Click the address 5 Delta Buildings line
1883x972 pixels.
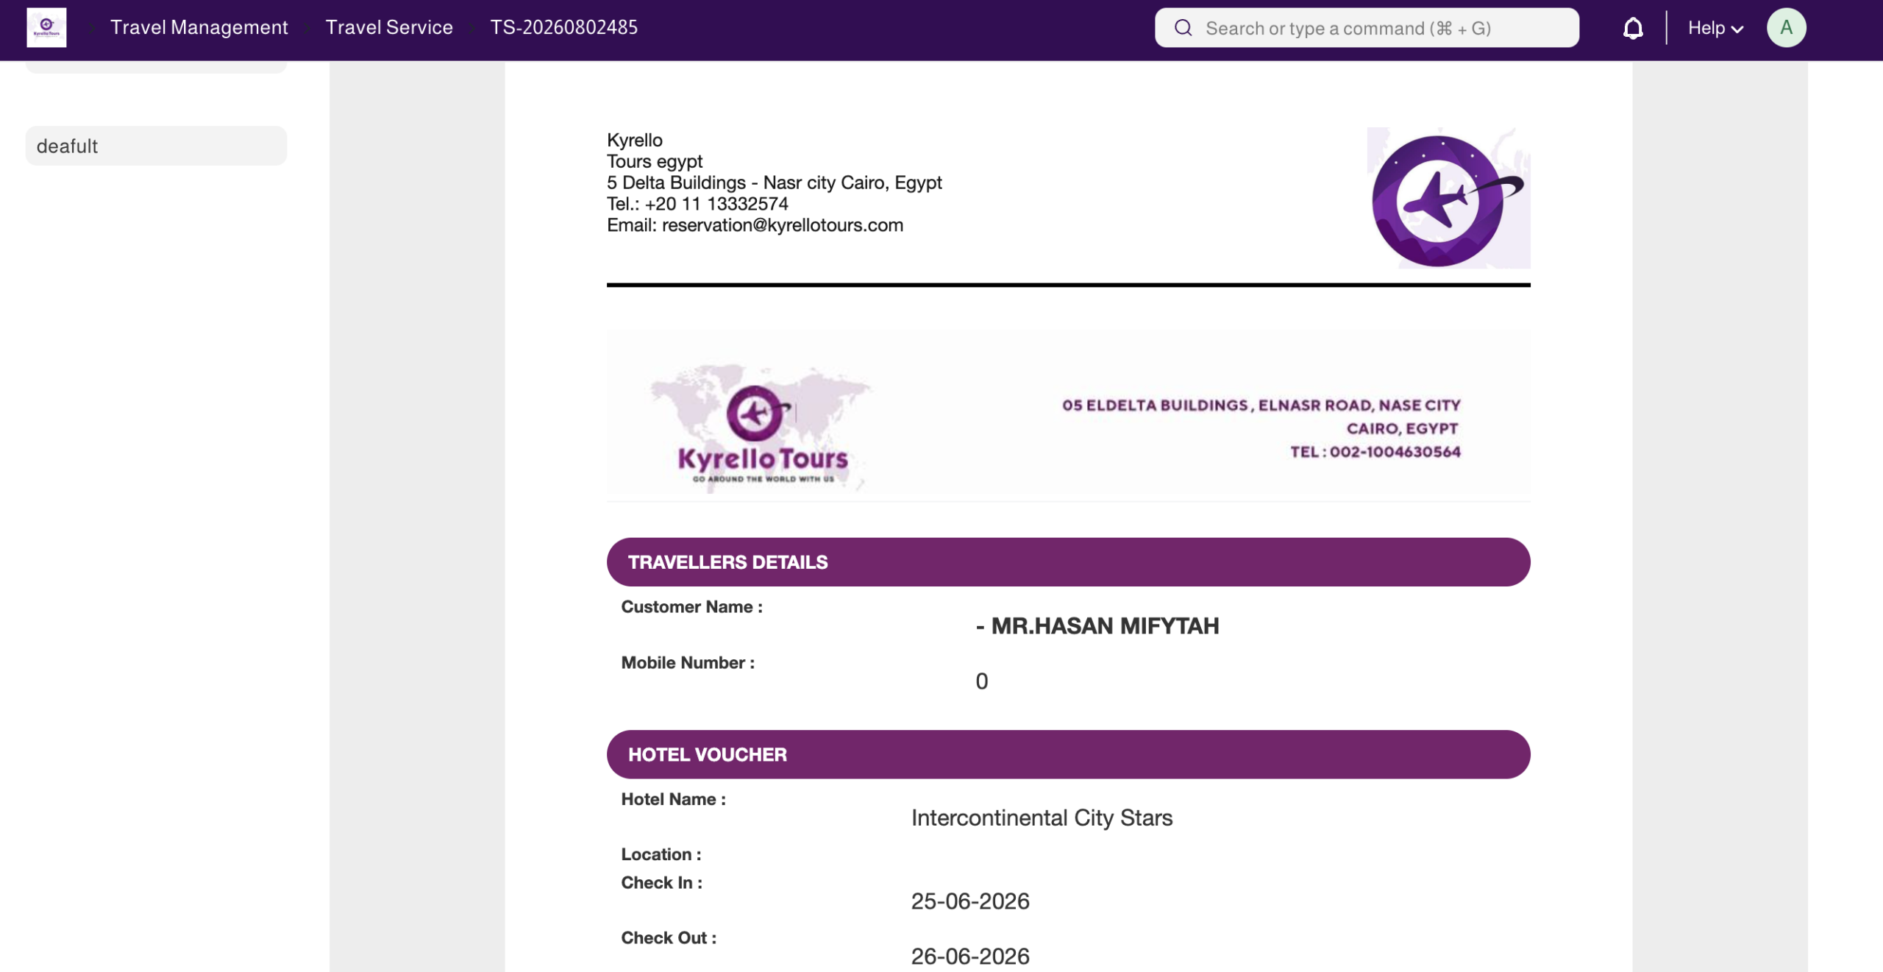coord(774,182)
